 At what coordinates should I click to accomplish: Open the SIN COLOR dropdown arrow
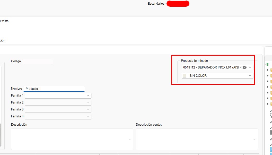[x=250, y=76]
